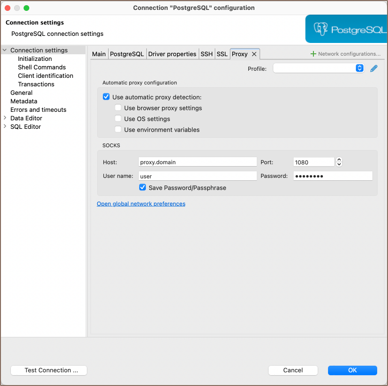Switch to the SSH tab

coord(206,54)
